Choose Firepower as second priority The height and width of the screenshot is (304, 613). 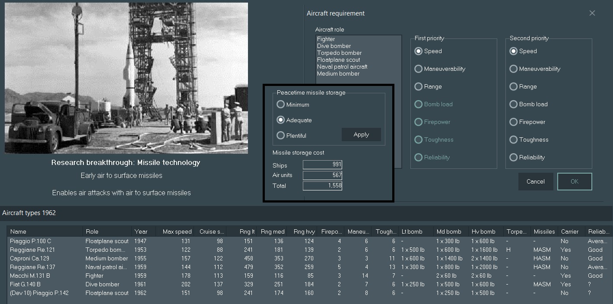[527, 122]
